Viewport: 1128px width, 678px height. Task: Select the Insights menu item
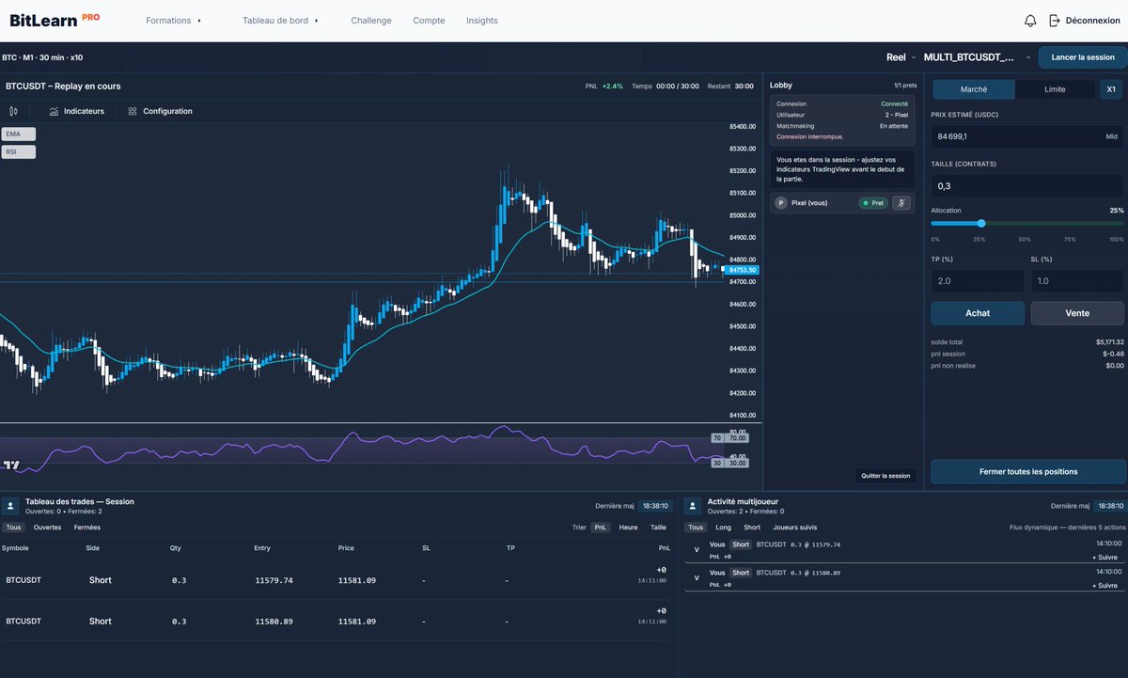(481, 20)
